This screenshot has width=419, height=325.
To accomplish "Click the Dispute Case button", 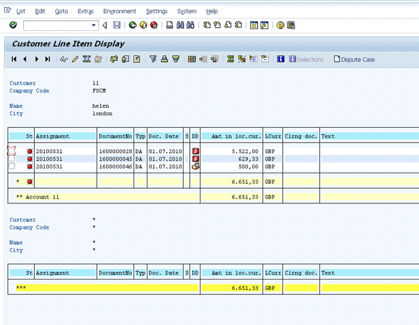I will click(354, 59).
